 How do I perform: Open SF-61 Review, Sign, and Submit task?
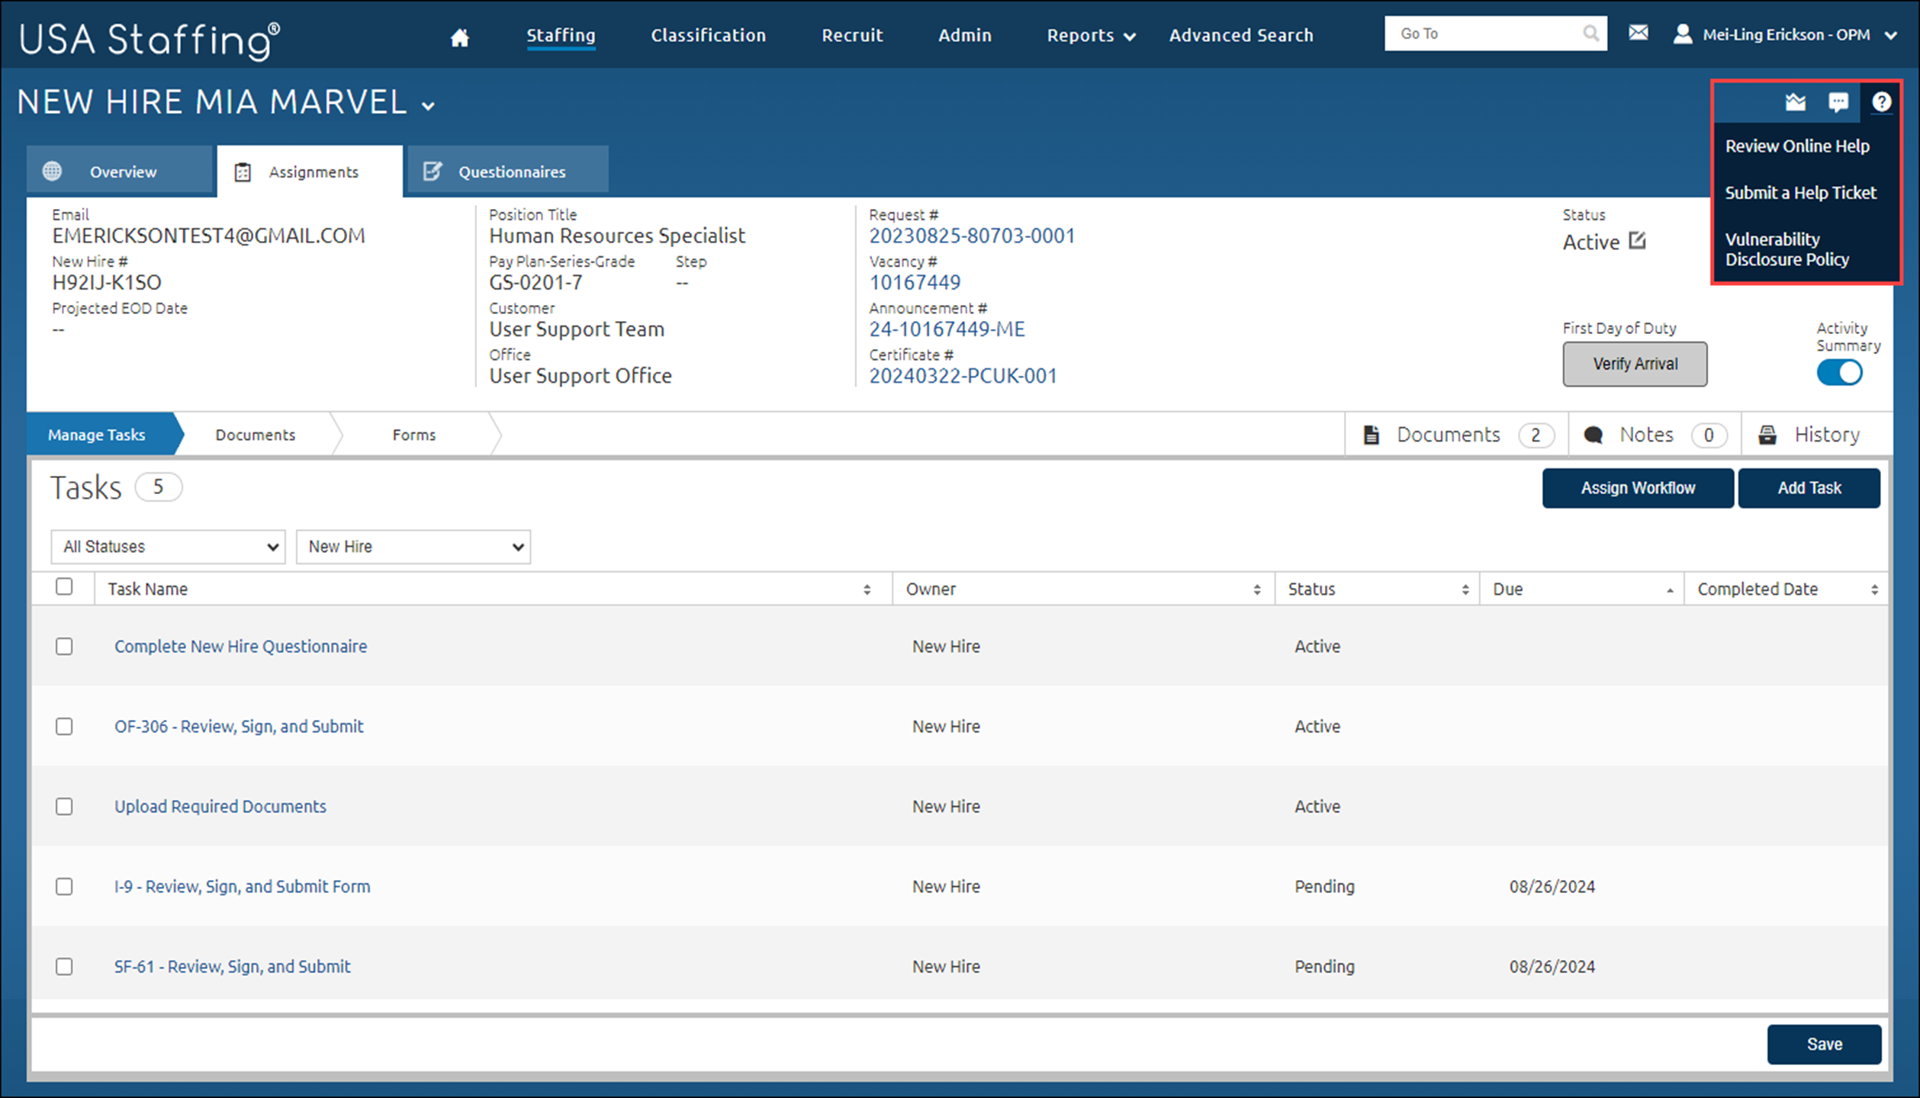(x=232, y=967)
